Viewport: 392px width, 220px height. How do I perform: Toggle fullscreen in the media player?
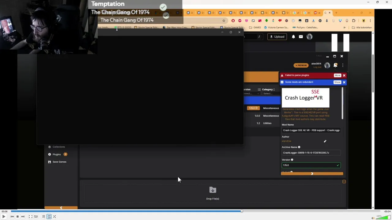pyautogui.click(x=31, y=216)
